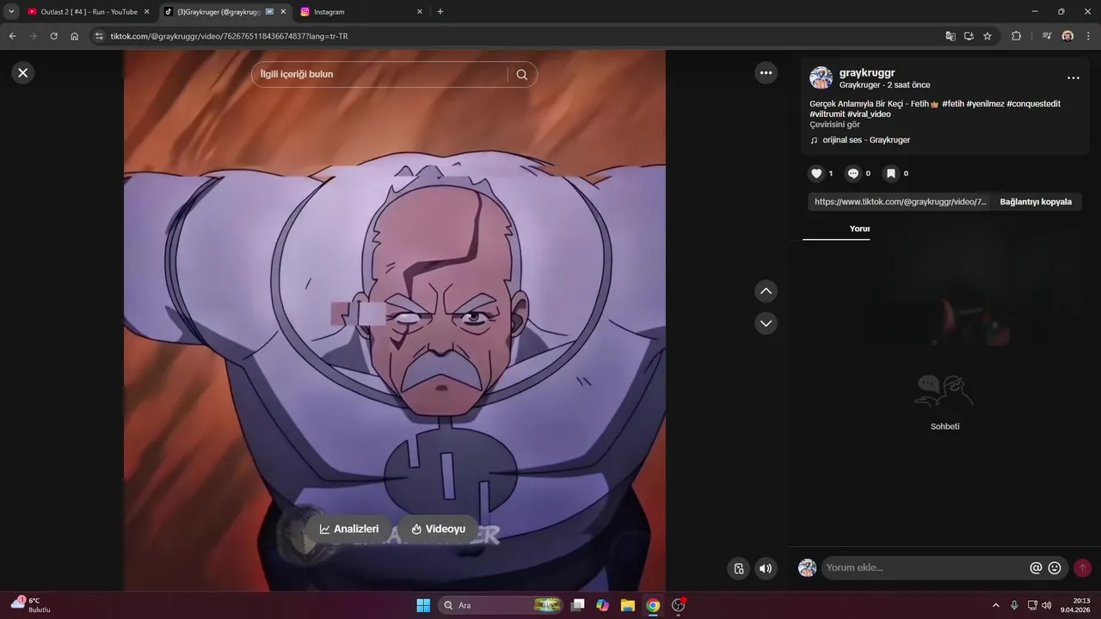Translate this page icon in address bar

(x=950, y=36)
